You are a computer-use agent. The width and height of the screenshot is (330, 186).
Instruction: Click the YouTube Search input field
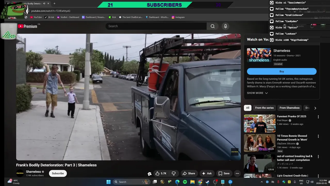(156, 26)
